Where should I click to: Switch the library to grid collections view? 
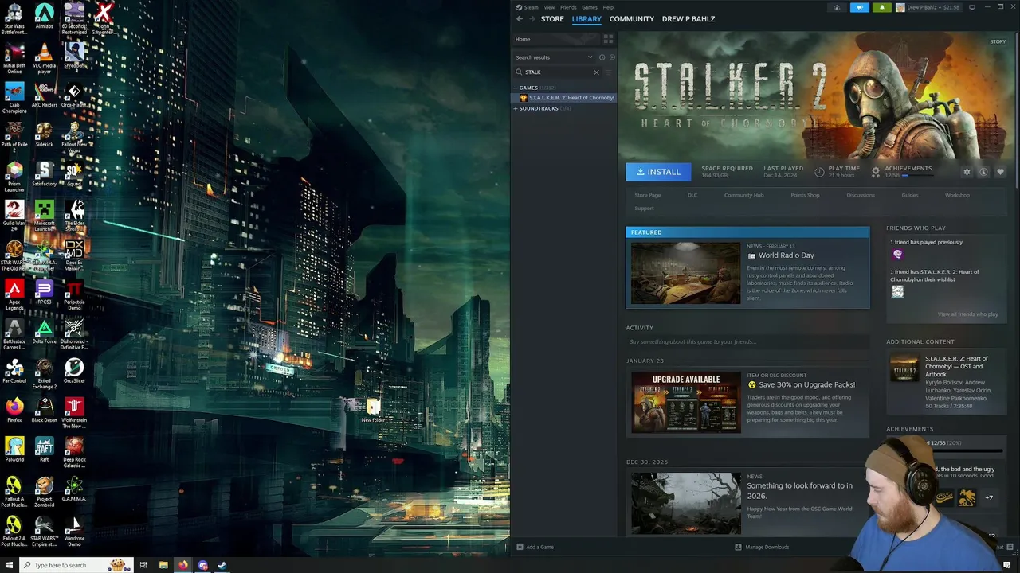pos(608,39)
